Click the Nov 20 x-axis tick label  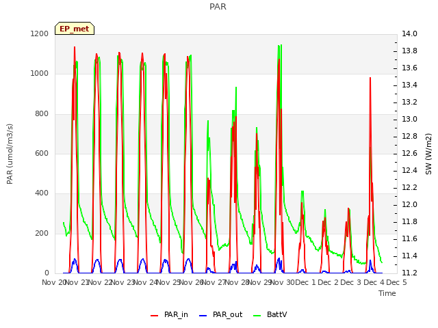54,282
